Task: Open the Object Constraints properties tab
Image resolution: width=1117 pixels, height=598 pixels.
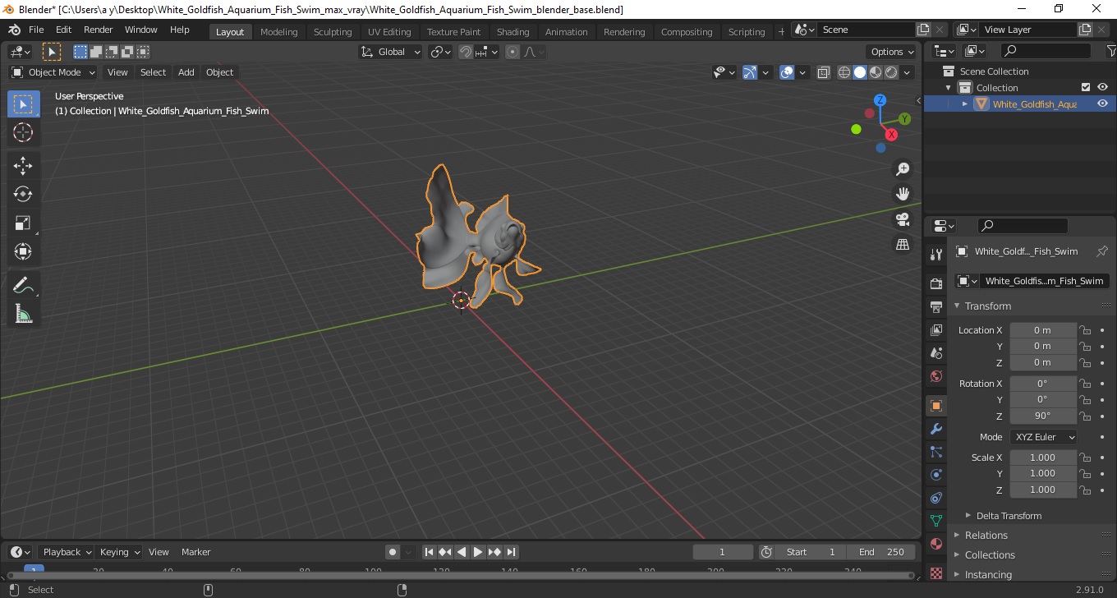Action: (936, 498)
